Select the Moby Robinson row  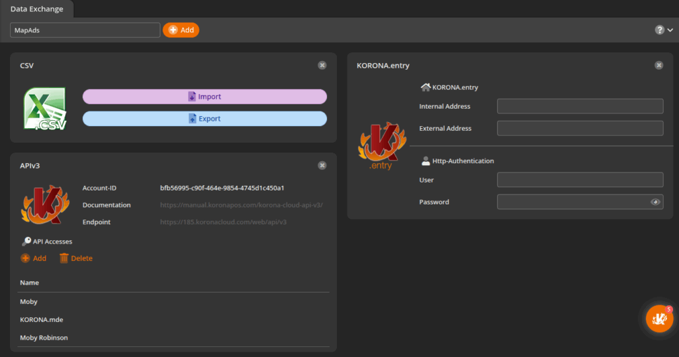pos(173,338)
